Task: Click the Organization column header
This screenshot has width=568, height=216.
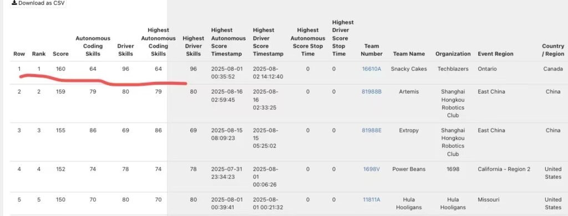Action: click(453, 54)
